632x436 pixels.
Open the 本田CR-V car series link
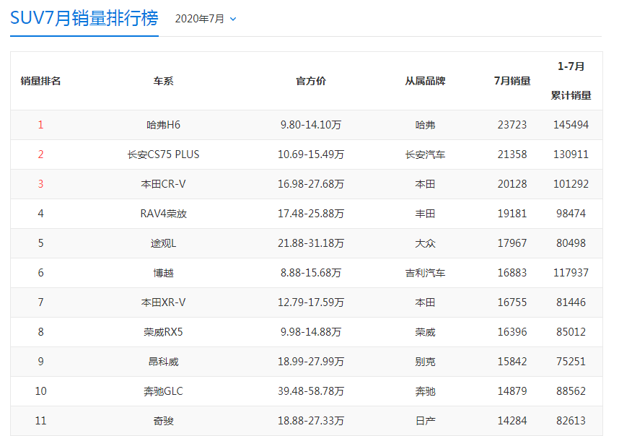[x=164, y=183]
